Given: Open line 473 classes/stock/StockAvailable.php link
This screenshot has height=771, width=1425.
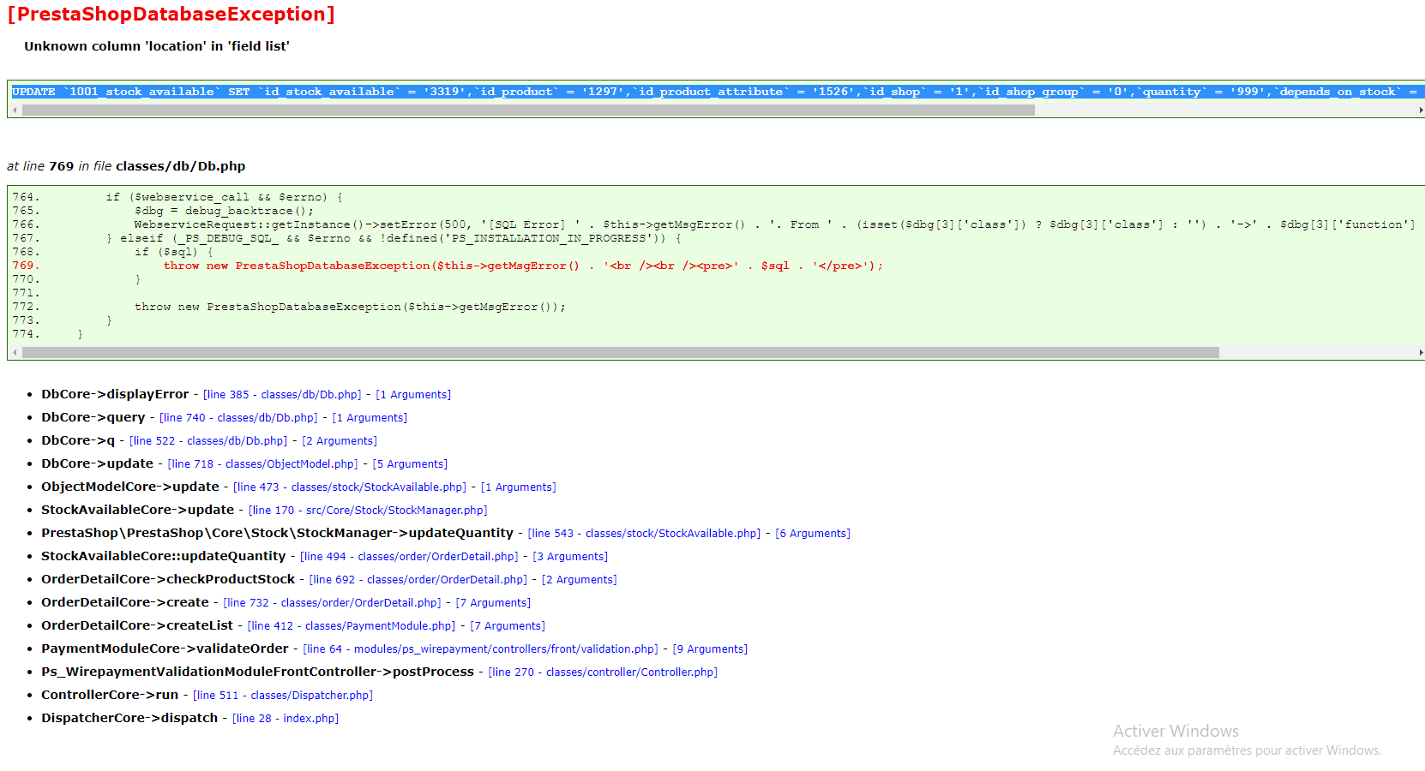Looking at the screenshot, I should (x=350, y=487).
